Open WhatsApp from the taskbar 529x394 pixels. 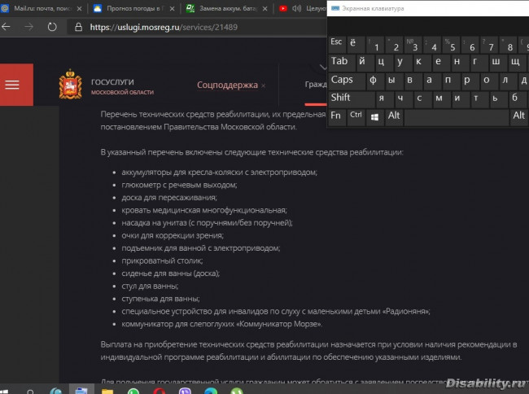133,391
